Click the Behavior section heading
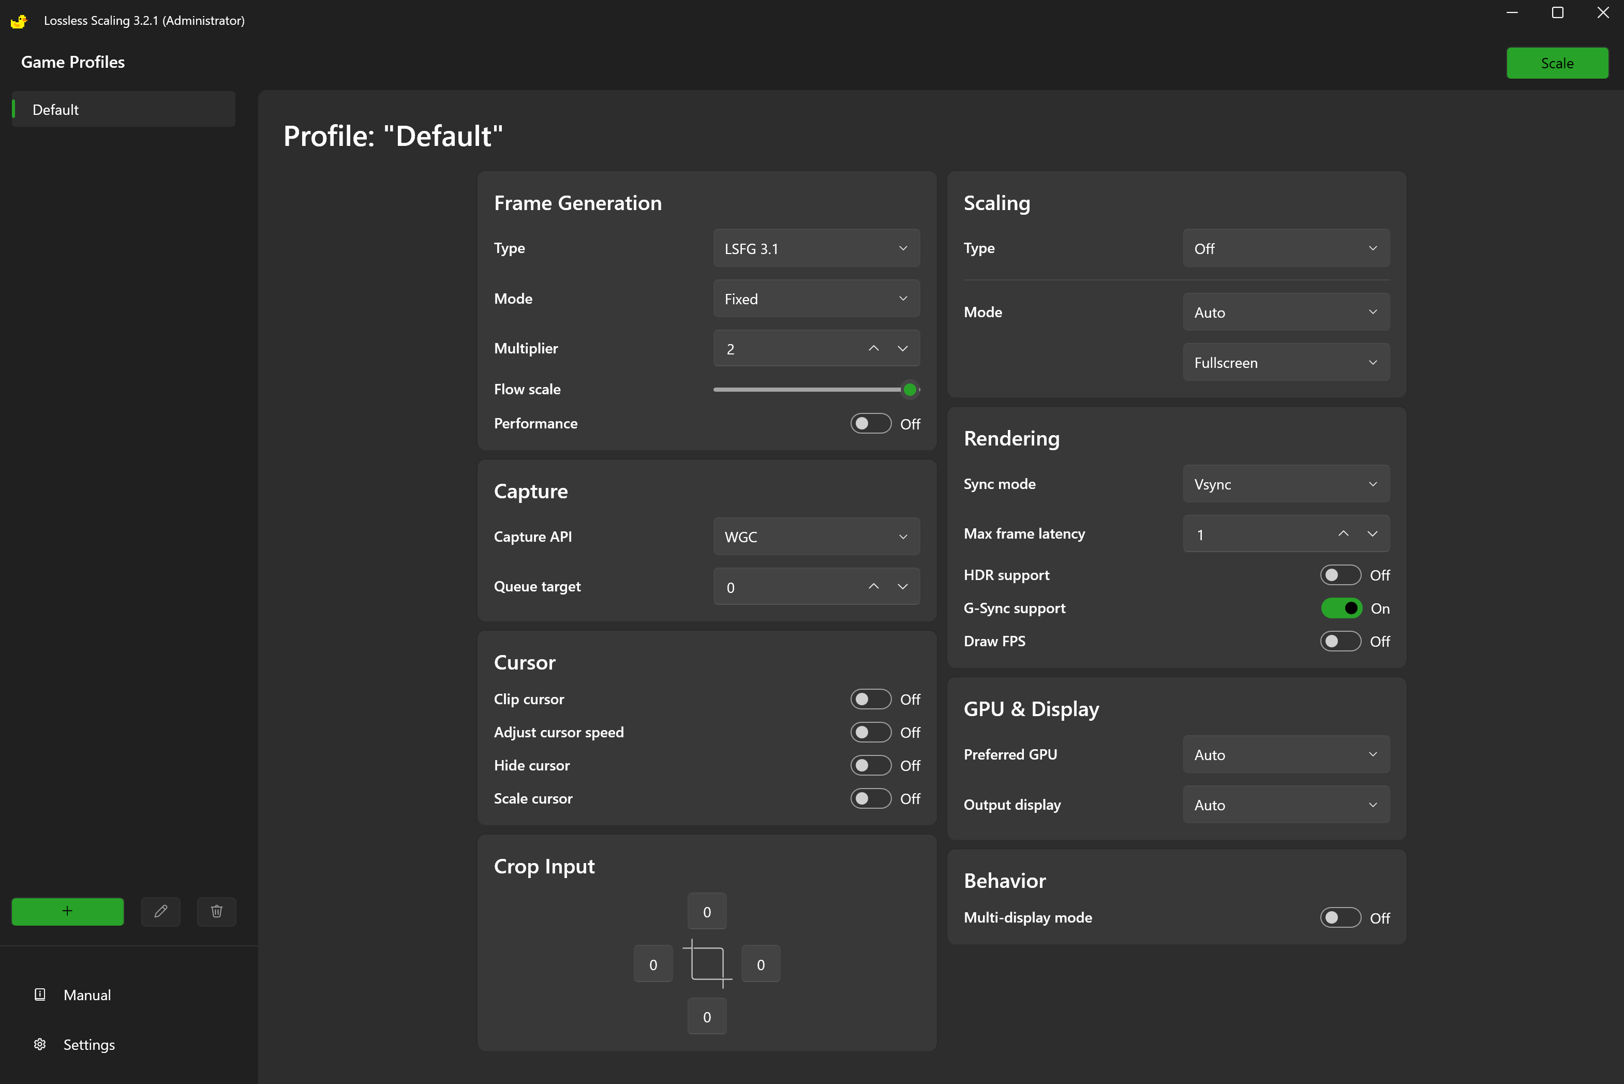Viewport: 1624px width, 1084px height. [1006, 880]
